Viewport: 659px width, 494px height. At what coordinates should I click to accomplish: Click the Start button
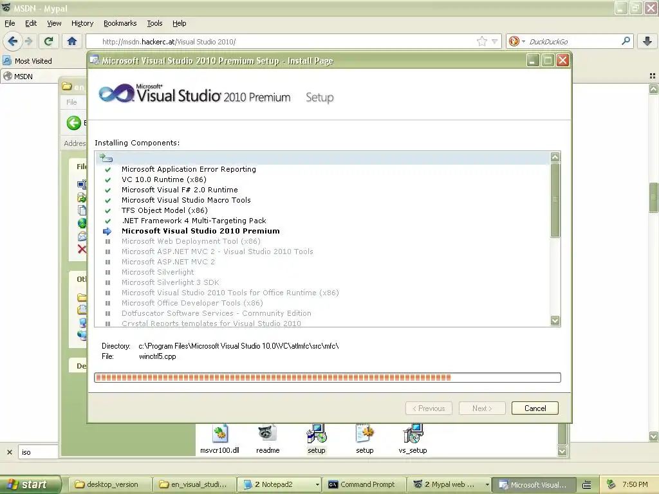pyautogui.click(x=30, y=484)
